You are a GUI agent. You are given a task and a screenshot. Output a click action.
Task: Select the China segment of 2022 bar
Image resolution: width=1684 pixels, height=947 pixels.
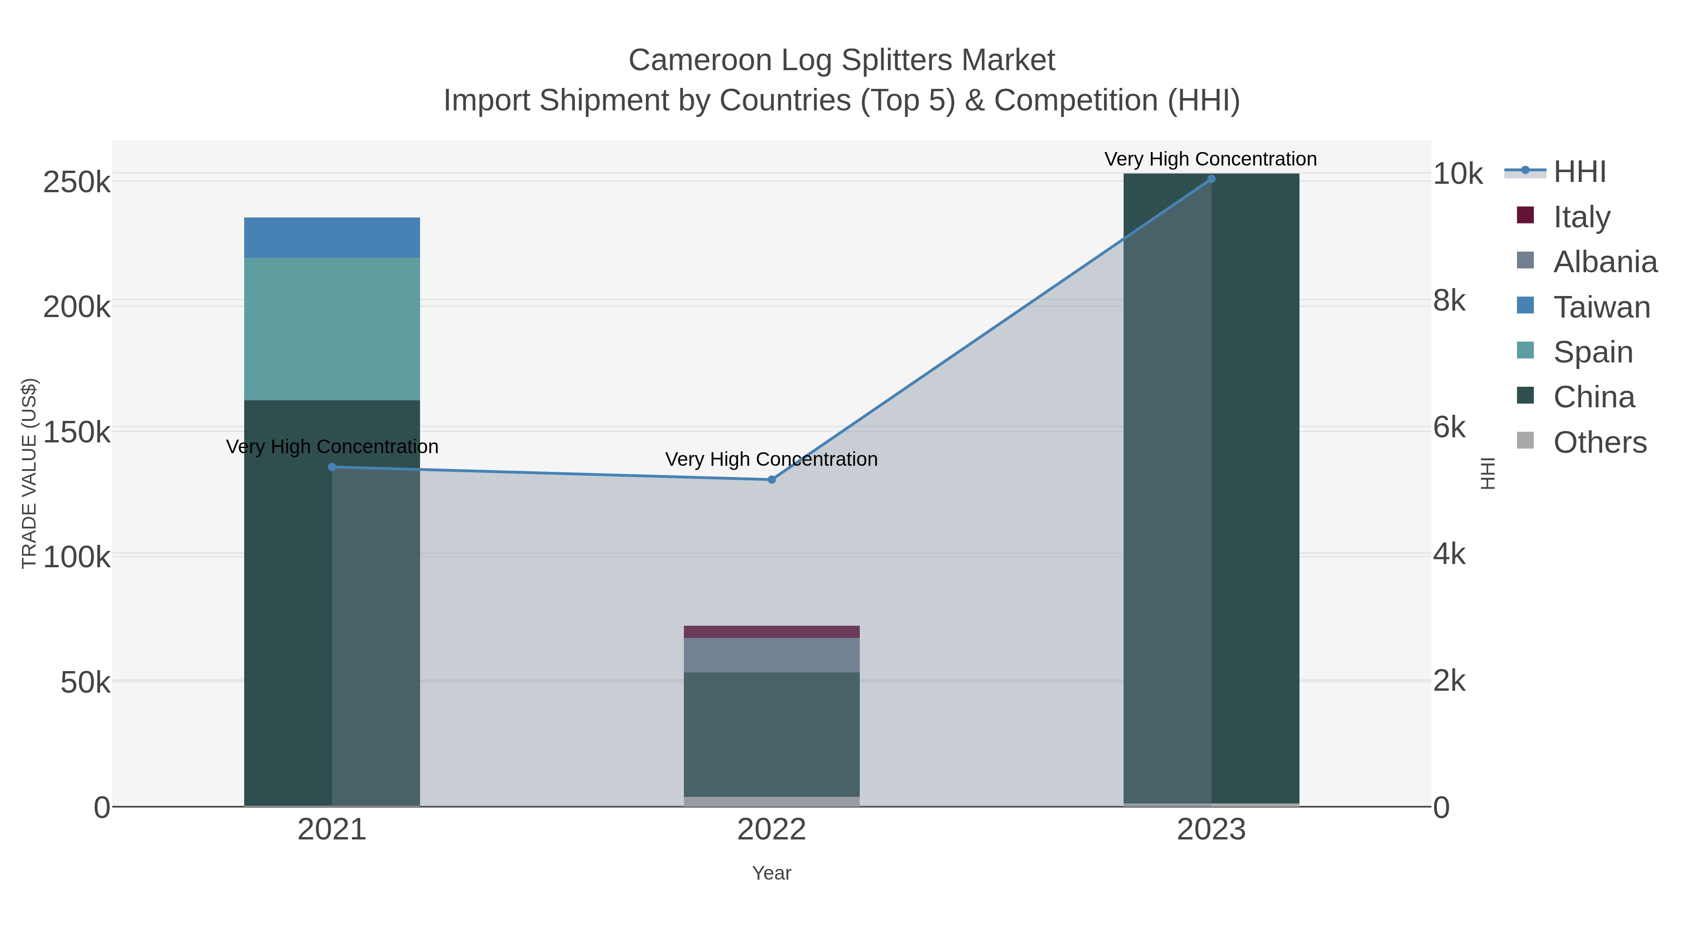771,735
